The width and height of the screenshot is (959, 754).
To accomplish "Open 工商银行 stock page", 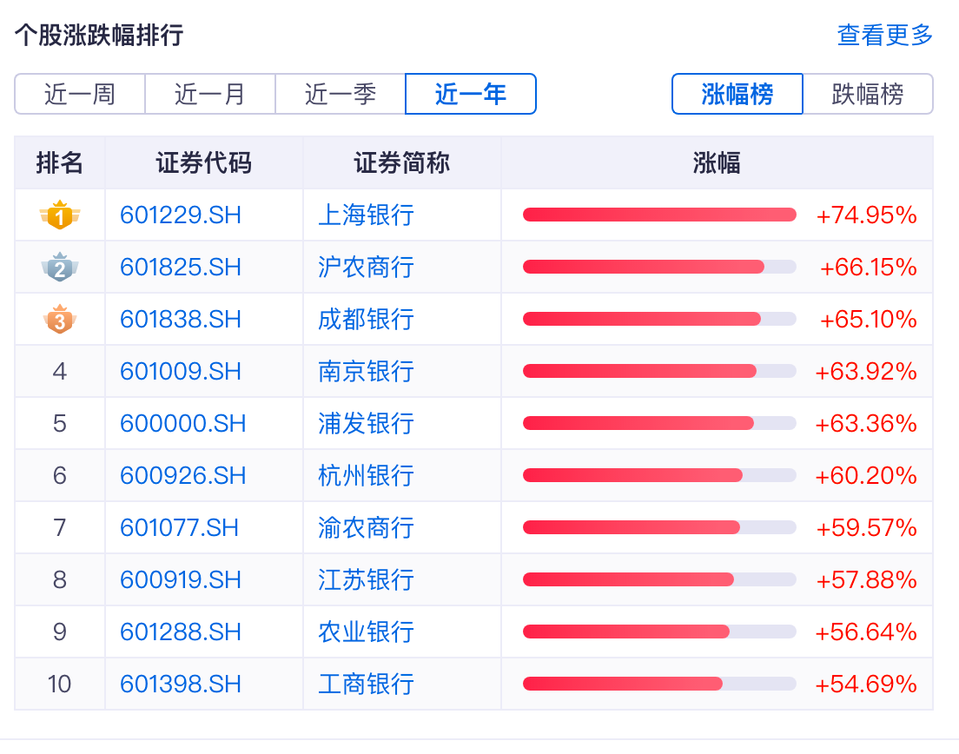I will click(366, 684).
